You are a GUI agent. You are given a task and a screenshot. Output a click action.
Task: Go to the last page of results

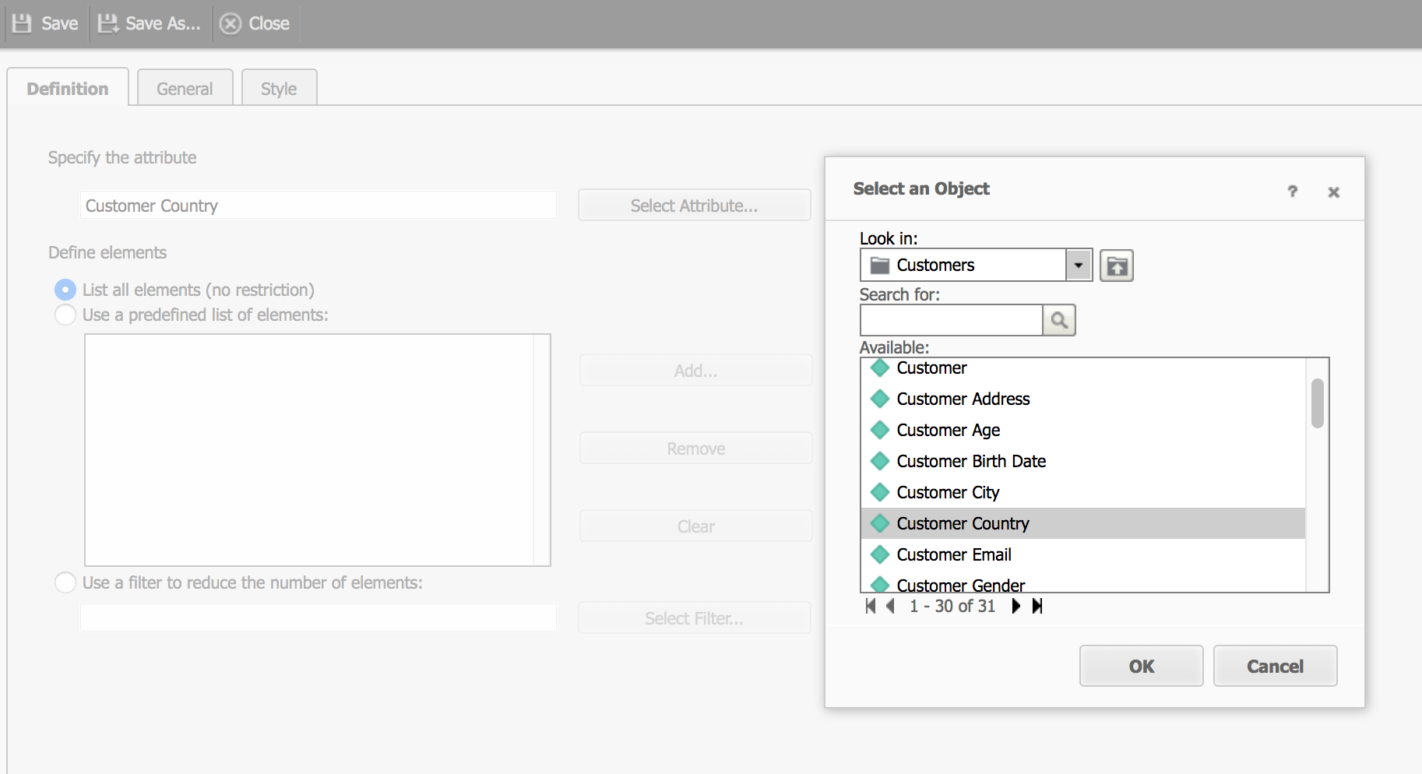pyautogui.click(x=1037, y=606)
